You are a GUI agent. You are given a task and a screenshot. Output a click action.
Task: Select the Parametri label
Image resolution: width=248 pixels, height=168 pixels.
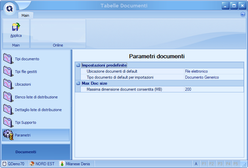tap(23, 135)
